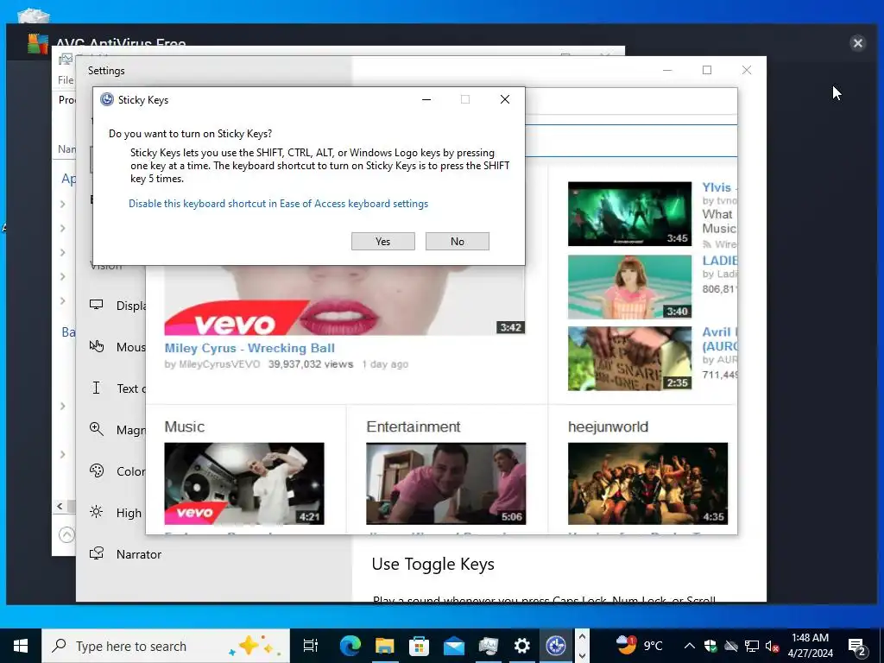This screenshot has height=663, width=884.
Task: Expand the second chevron in background window tree
Action: (62, 228)
